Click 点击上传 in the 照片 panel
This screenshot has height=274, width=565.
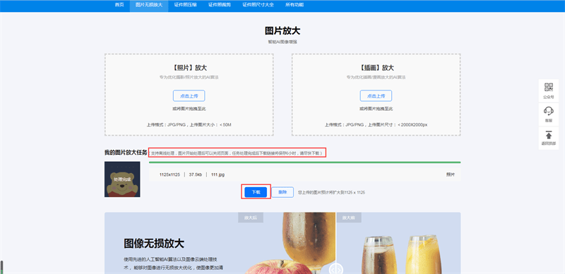point(189,96)
